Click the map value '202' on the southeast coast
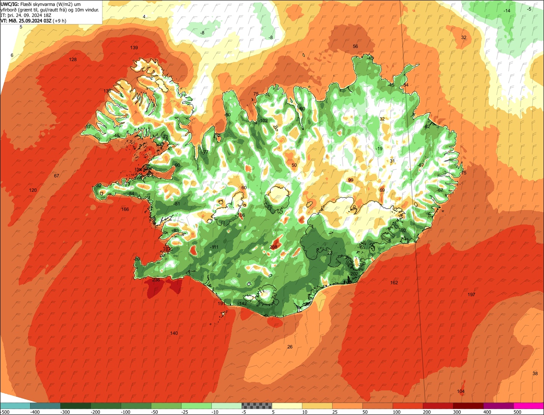This screenshot has width=544, height=415. 354,274
